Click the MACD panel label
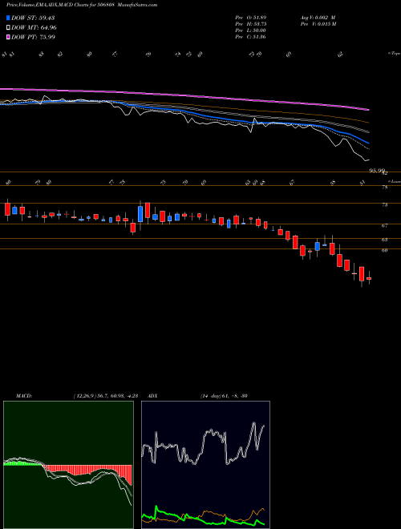The image size is (401, 529). pos(24,396)
